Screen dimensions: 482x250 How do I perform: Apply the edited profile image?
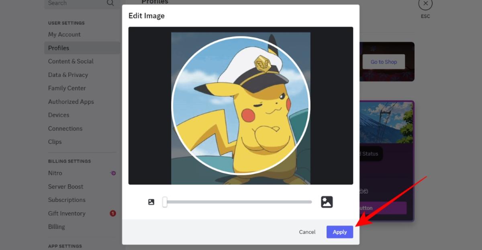coord(339,232)
